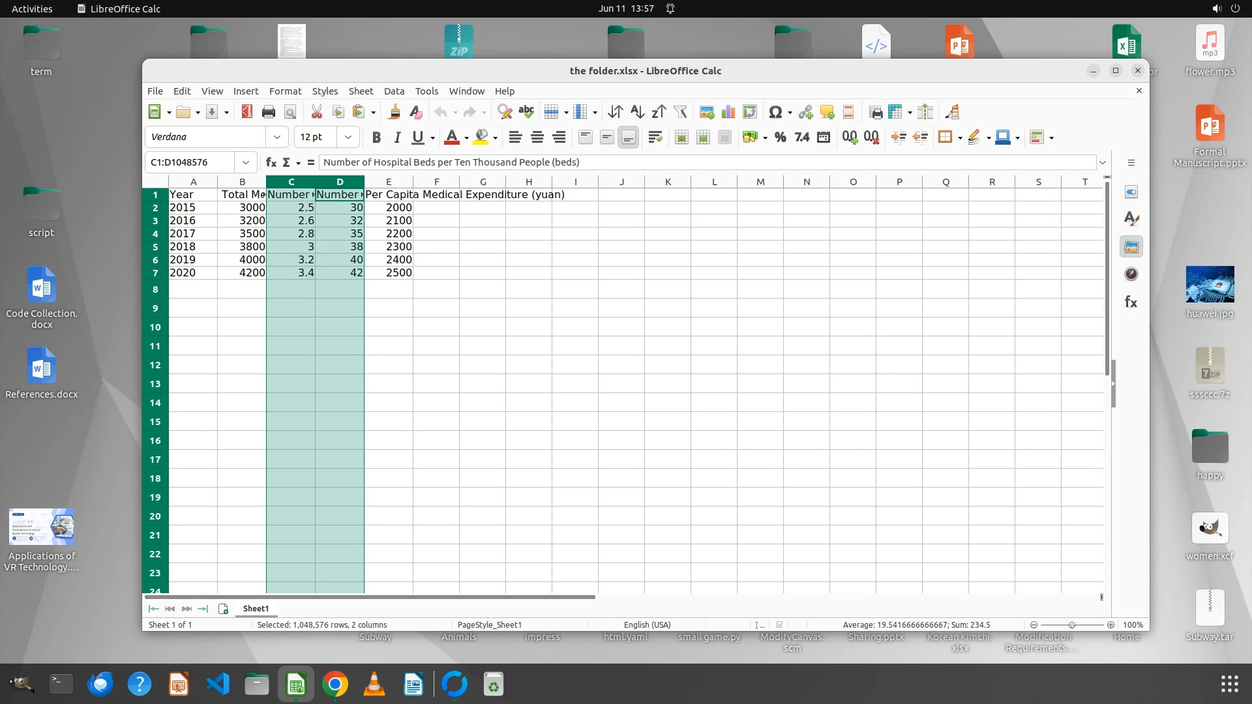Click the background color highlighting swatch
The height and width of the screenshot is (704, 1252).
(x=481, y=137)
